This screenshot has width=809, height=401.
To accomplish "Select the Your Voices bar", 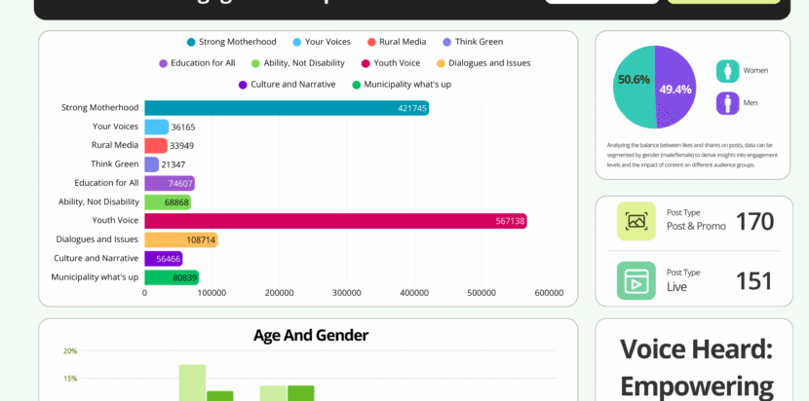I will coord(156,127).
